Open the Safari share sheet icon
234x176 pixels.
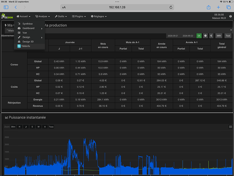coord(209,7)
